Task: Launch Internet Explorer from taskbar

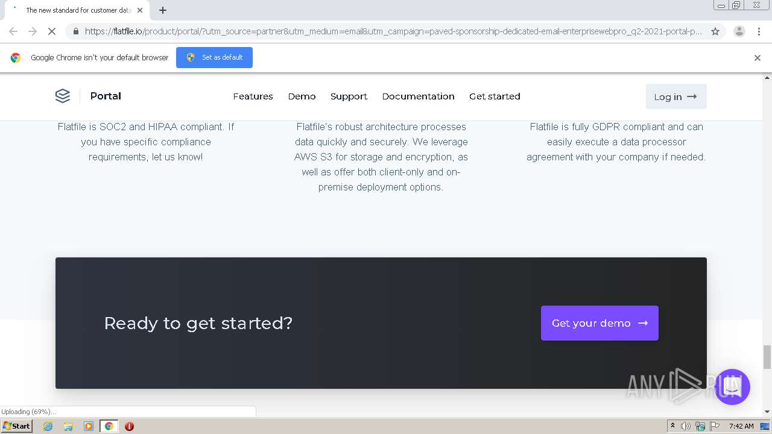Action: coord(48,426)
